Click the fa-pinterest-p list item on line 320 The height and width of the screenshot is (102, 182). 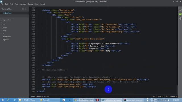106,31
